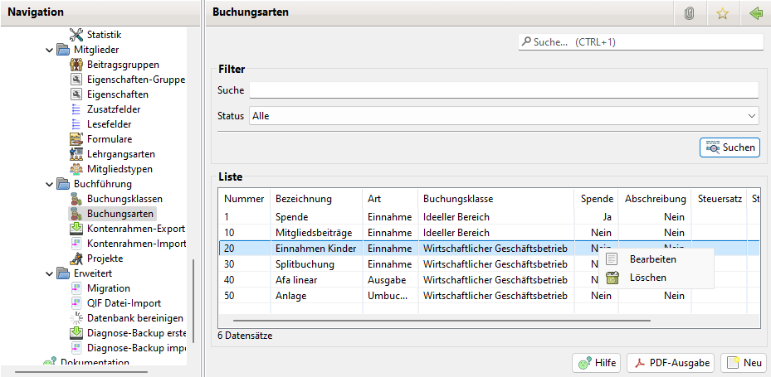
Task: Open Statistik in navigation tree
Action: [104, 35]
